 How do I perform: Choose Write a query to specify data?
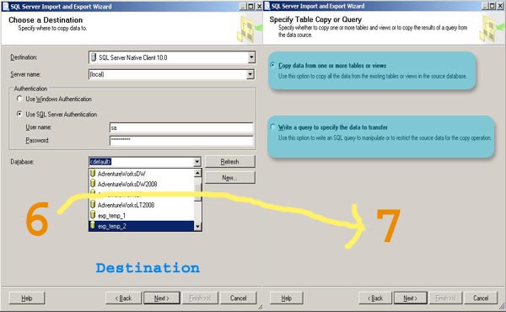(272, 126)
